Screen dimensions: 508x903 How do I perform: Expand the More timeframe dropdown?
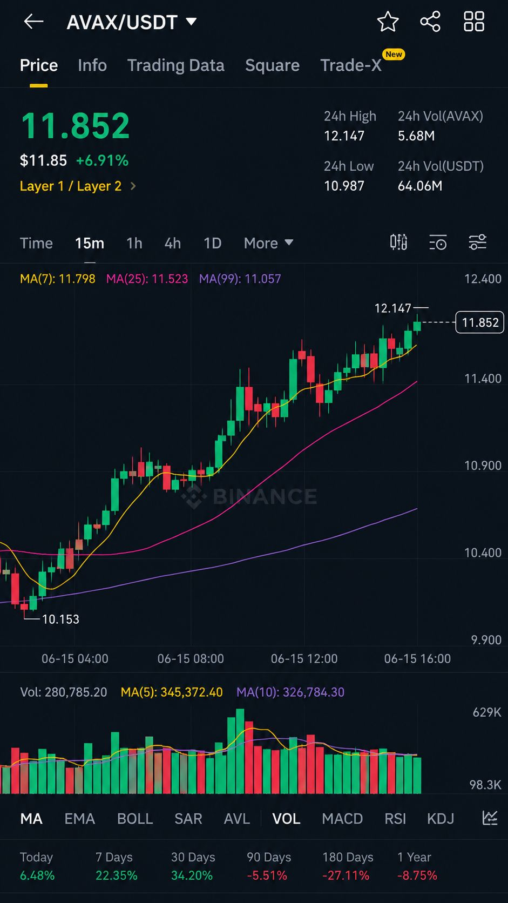click(268, 243)
